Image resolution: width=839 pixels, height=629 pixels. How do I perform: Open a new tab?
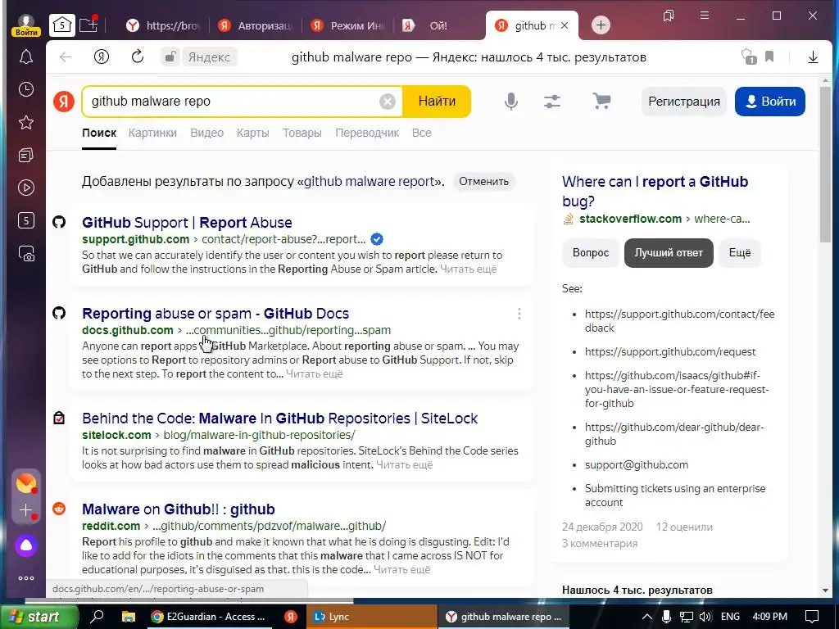(x=601, y=25)
